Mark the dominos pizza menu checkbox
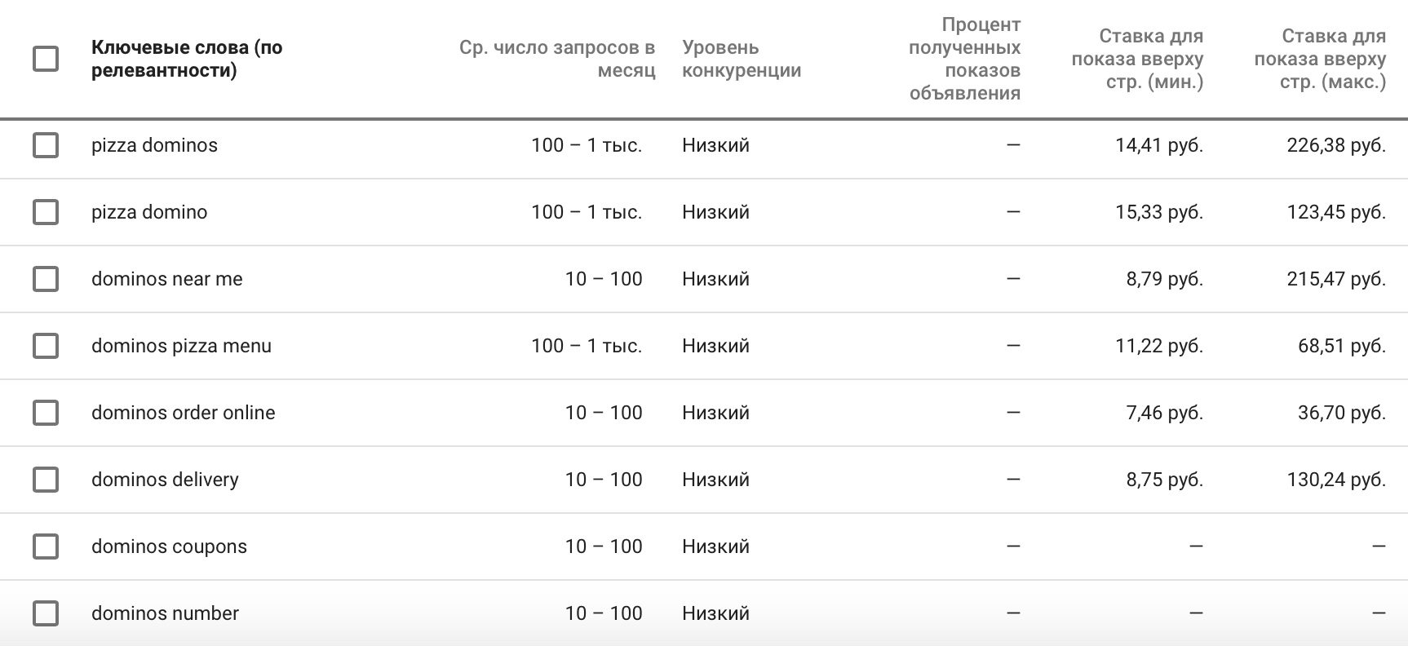 click(x=46, y=346)
